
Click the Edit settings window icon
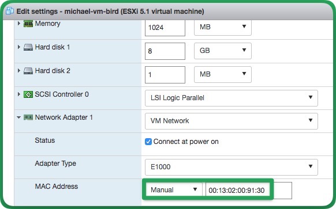(10, 11)
